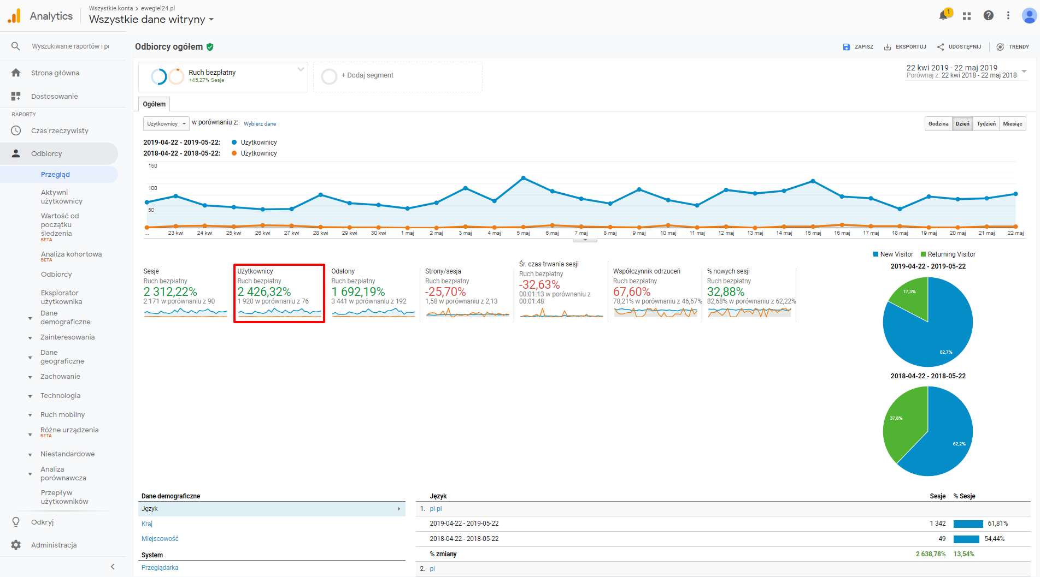Open the notifications bell
The height and width of the screenshot is (577, 1040).
[x=943, y=15]
